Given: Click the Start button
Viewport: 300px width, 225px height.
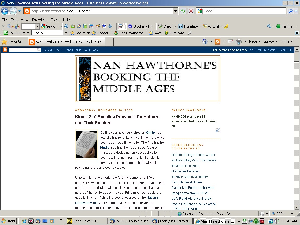Looking at the screenshot, I should click(9, 221).
